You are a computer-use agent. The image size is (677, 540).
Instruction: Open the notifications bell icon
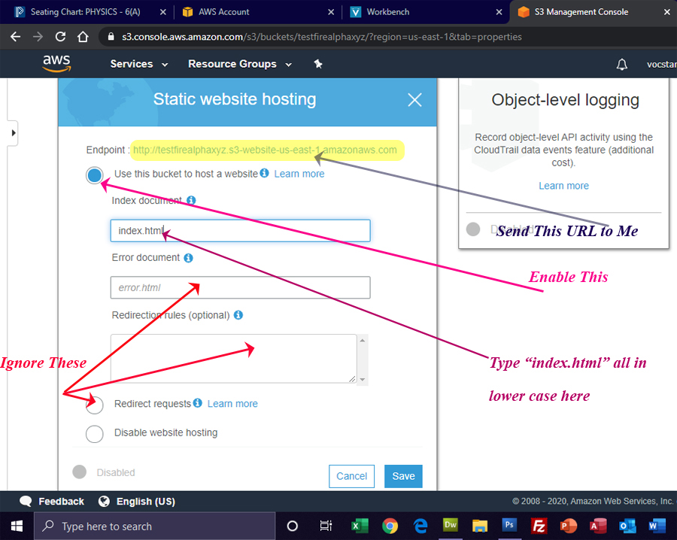click(x=621, y=65)
